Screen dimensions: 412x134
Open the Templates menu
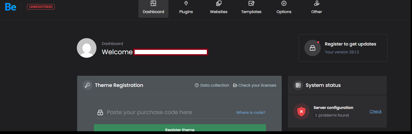click(251, 8)
